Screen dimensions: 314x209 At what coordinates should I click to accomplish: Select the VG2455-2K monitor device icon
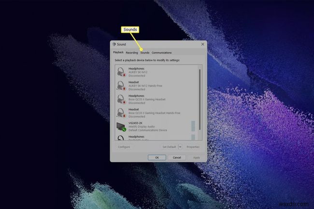[121, 126]
